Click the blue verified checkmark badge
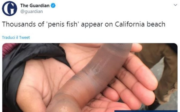Viewport: 180px width, 112px height. 53,6
